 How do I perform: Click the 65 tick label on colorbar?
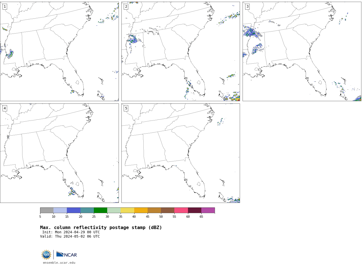pos(201,217)
